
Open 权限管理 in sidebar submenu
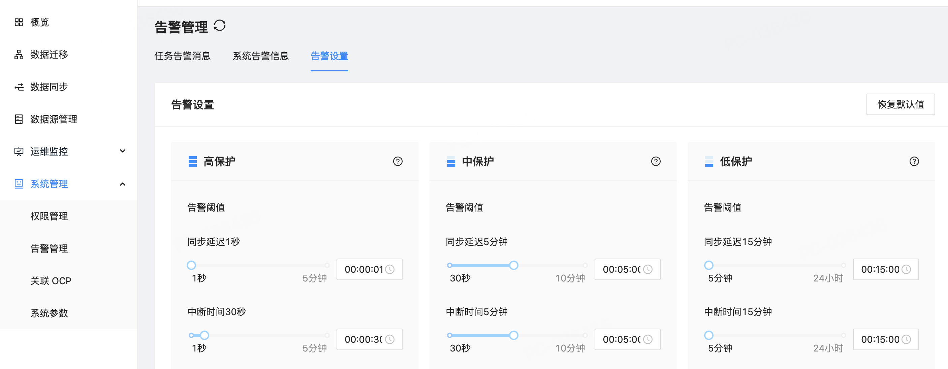pyautogui.click(x=49, y=216)
